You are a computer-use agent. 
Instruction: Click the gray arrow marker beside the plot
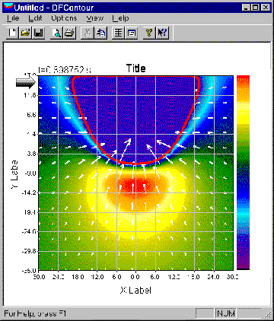pos(27,81)
